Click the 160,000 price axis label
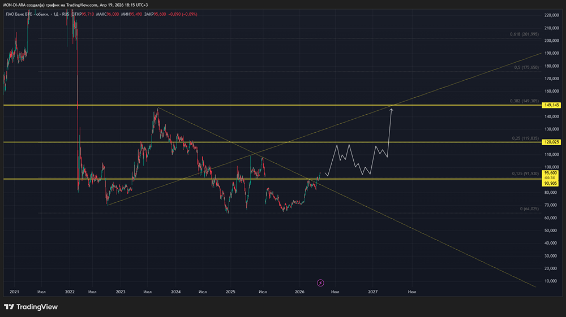 (551, 91)
